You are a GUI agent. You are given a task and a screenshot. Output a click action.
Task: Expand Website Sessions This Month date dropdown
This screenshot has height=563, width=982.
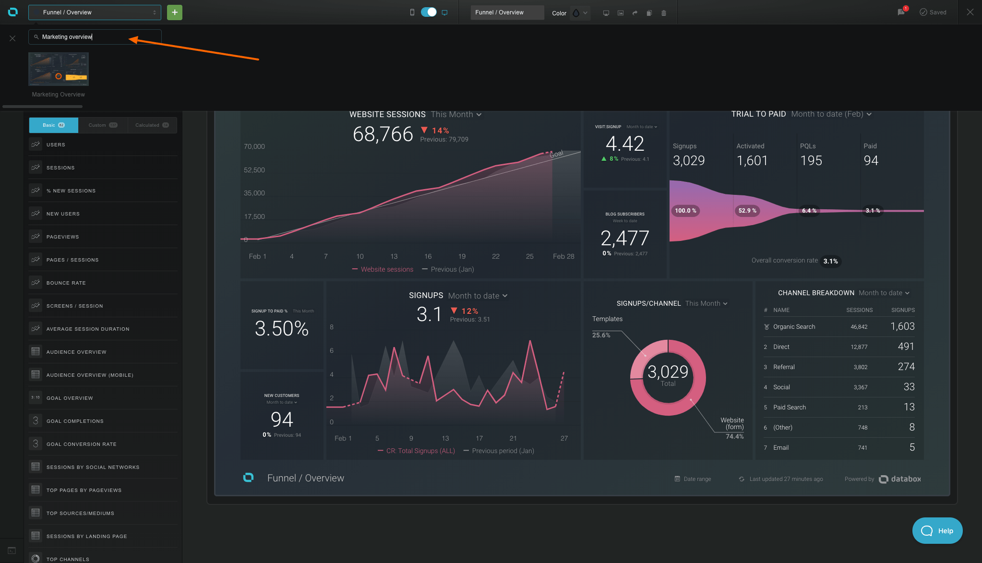[456, 114]
